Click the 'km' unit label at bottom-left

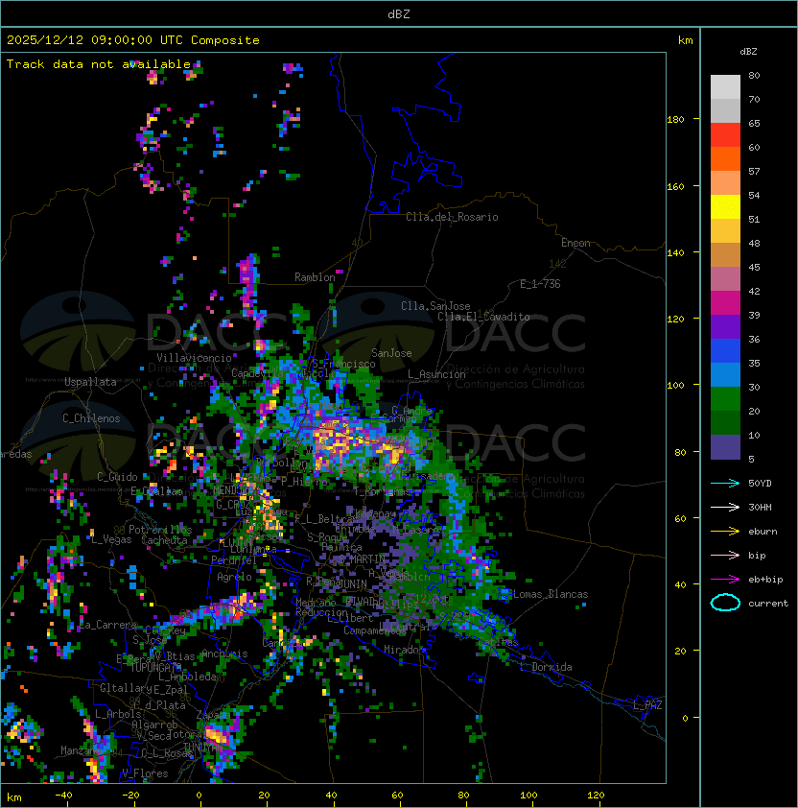click(x=14, y=797)
